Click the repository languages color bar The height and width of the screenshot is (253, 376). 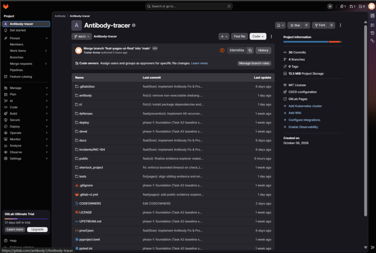click(313, 42)
